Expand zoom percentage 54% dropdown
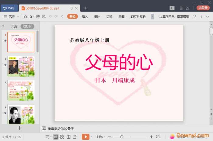Image resolution: width=213 pixels, height=141 pixels. click(x=101, y=137)
